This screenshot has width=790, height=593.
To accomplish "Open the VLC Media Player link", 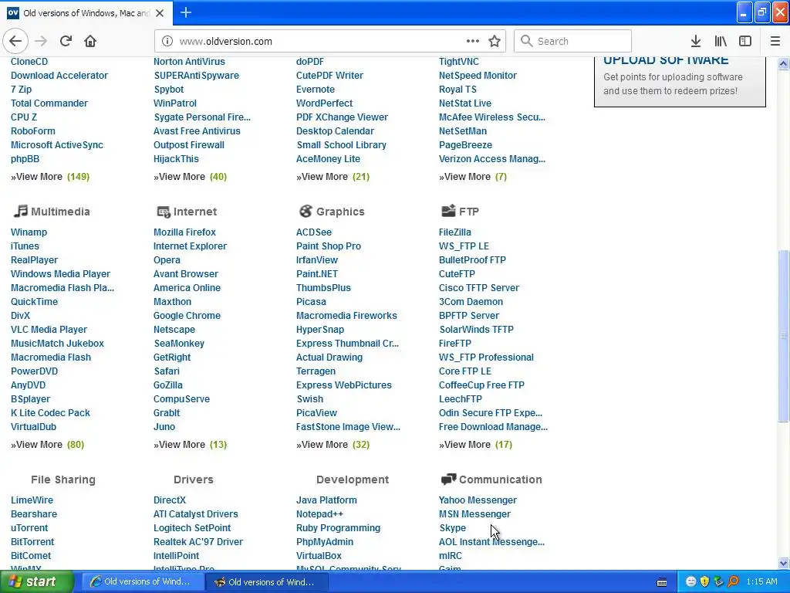I will [49, 329].
